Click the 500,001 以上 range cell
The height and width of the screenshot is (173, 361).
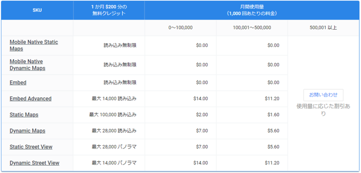pos(323,27)
